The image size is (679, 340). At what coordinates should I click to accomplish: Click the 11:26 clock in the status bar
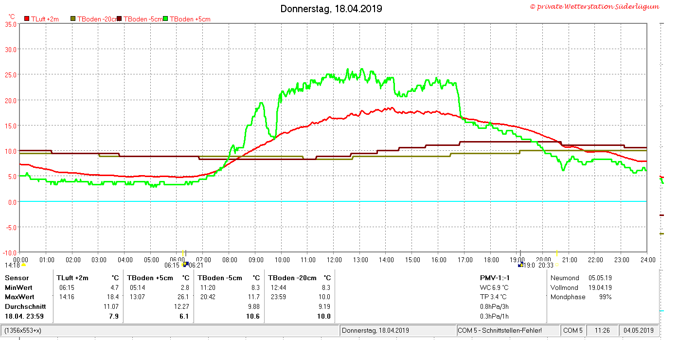tap(598, 330)
